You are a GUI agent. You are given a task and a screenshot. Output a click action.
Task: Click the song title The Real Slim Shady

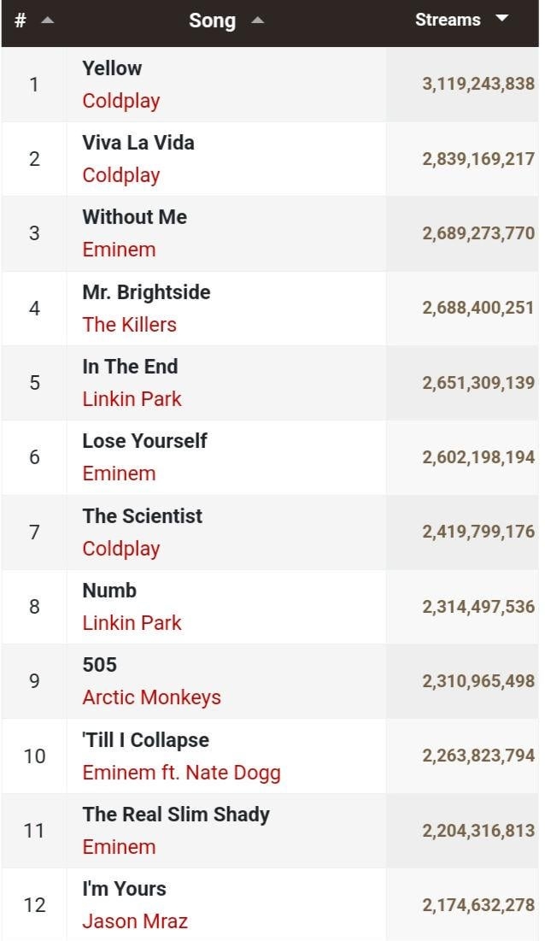tap(176, 815)
